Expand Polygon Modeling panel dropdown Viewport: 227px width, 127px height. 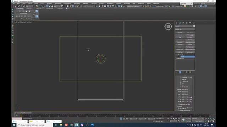(x=27, y=19)
